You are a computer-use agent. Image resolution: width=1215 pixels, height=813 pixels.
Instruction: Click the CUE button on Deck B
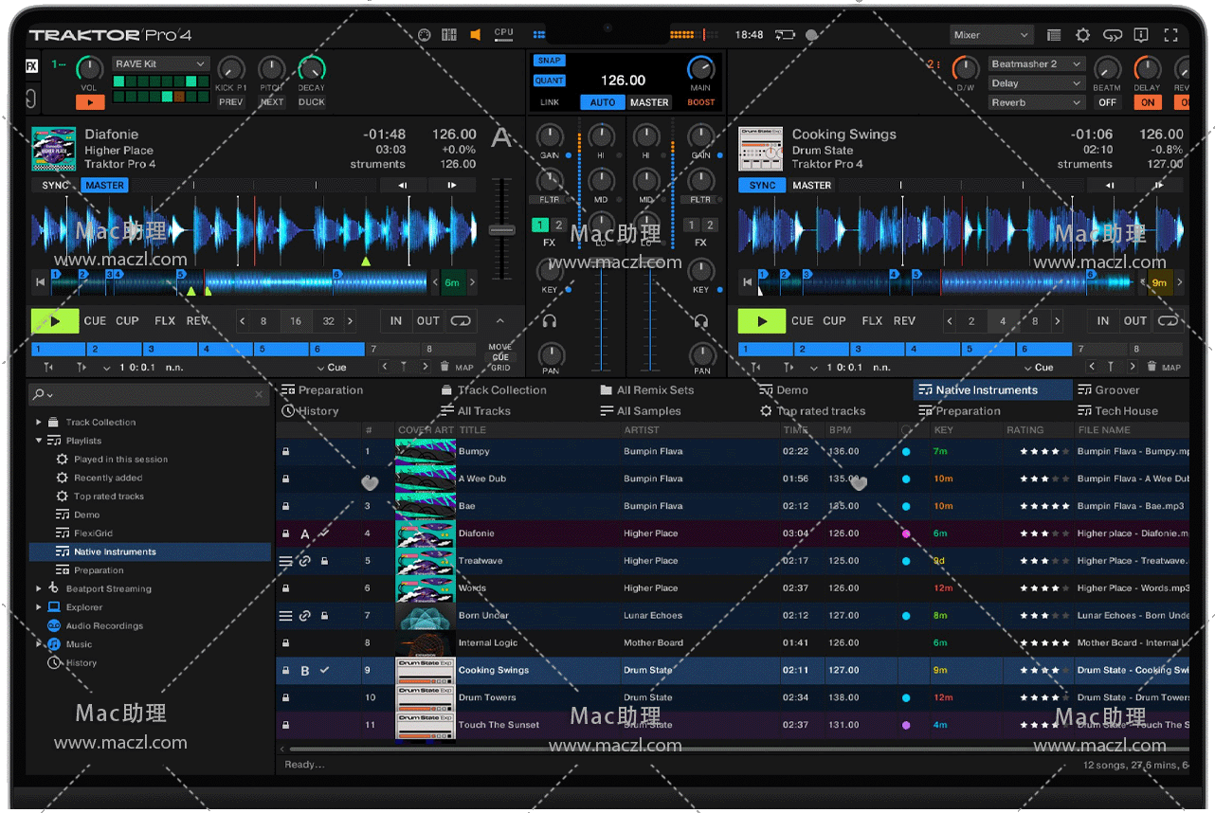coord(802,321)
